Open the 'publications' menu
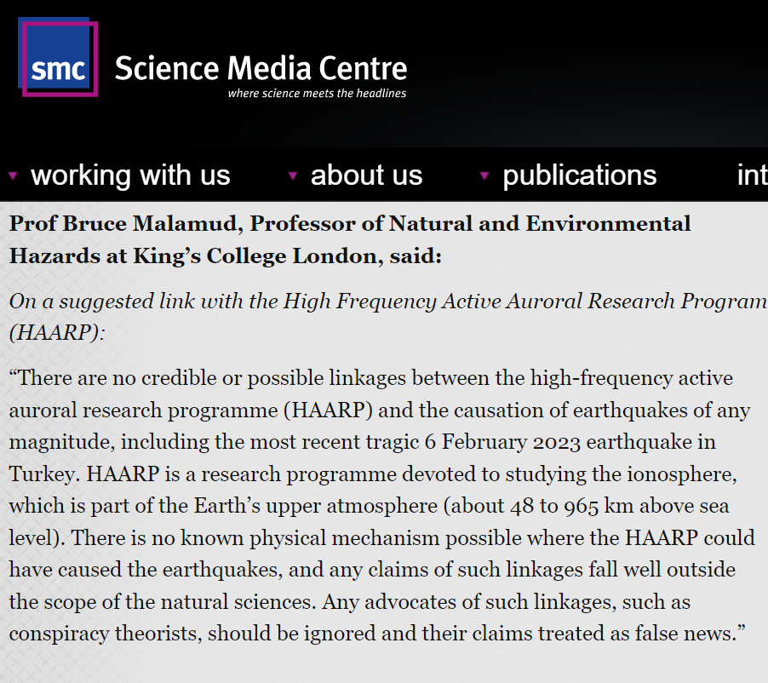The width and height of the screenshot is (768, 683). click(x=579, y=175)
